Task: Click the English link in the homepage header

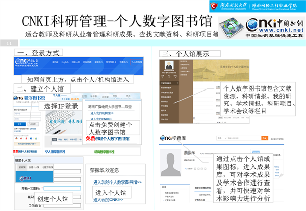Action: click(65, 62)
